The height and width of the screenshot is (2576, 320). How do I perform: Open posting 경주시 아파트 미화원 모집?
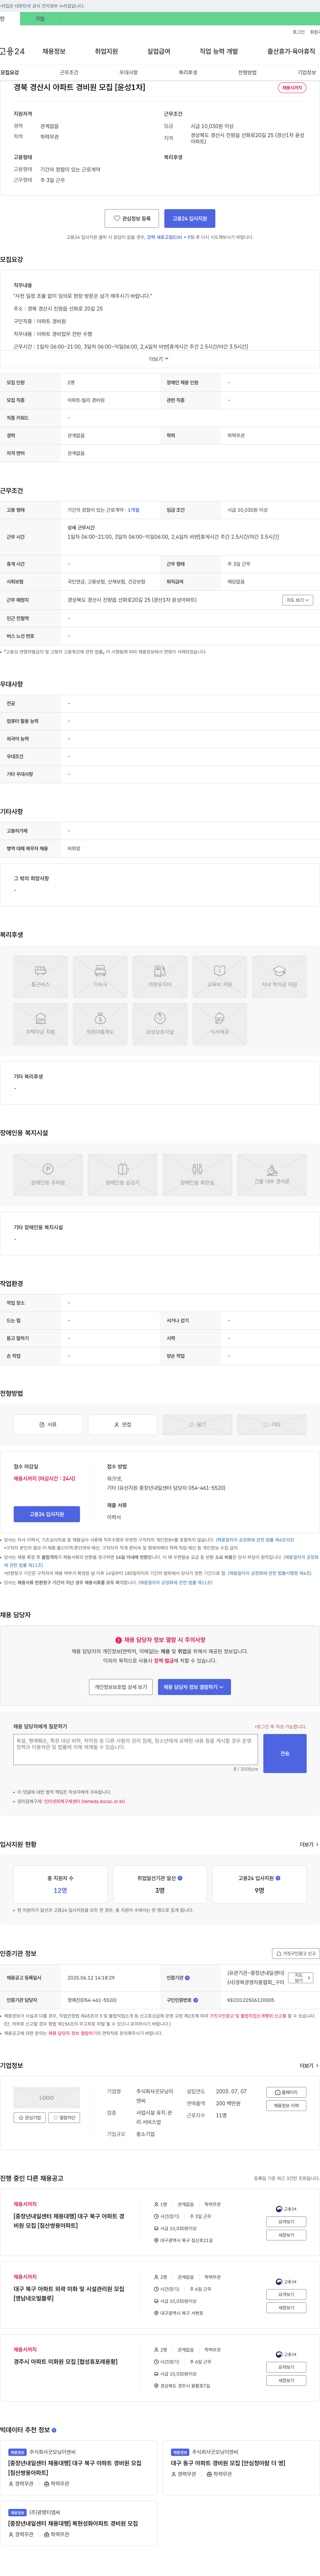tap(66, 2361)
